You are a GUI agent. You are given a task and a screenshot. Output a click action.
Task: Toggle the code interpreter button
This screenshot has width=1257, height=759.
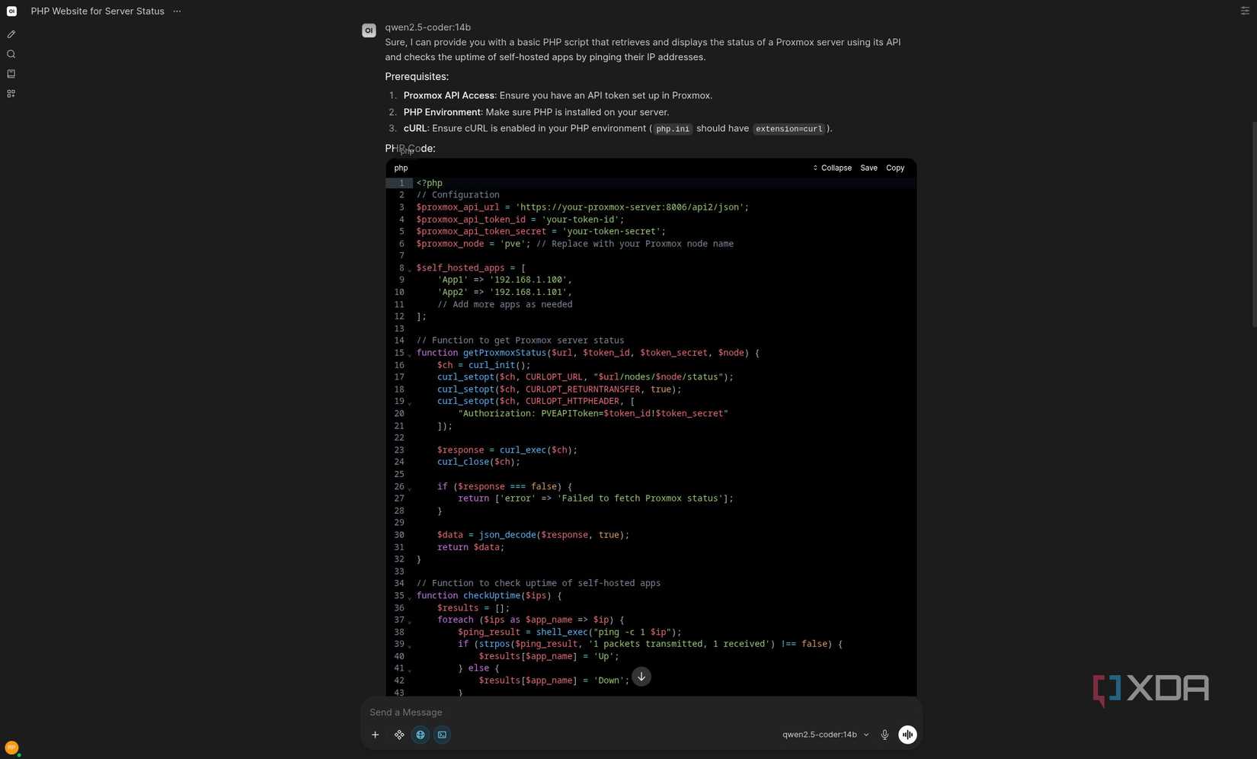tap(442, 735)
